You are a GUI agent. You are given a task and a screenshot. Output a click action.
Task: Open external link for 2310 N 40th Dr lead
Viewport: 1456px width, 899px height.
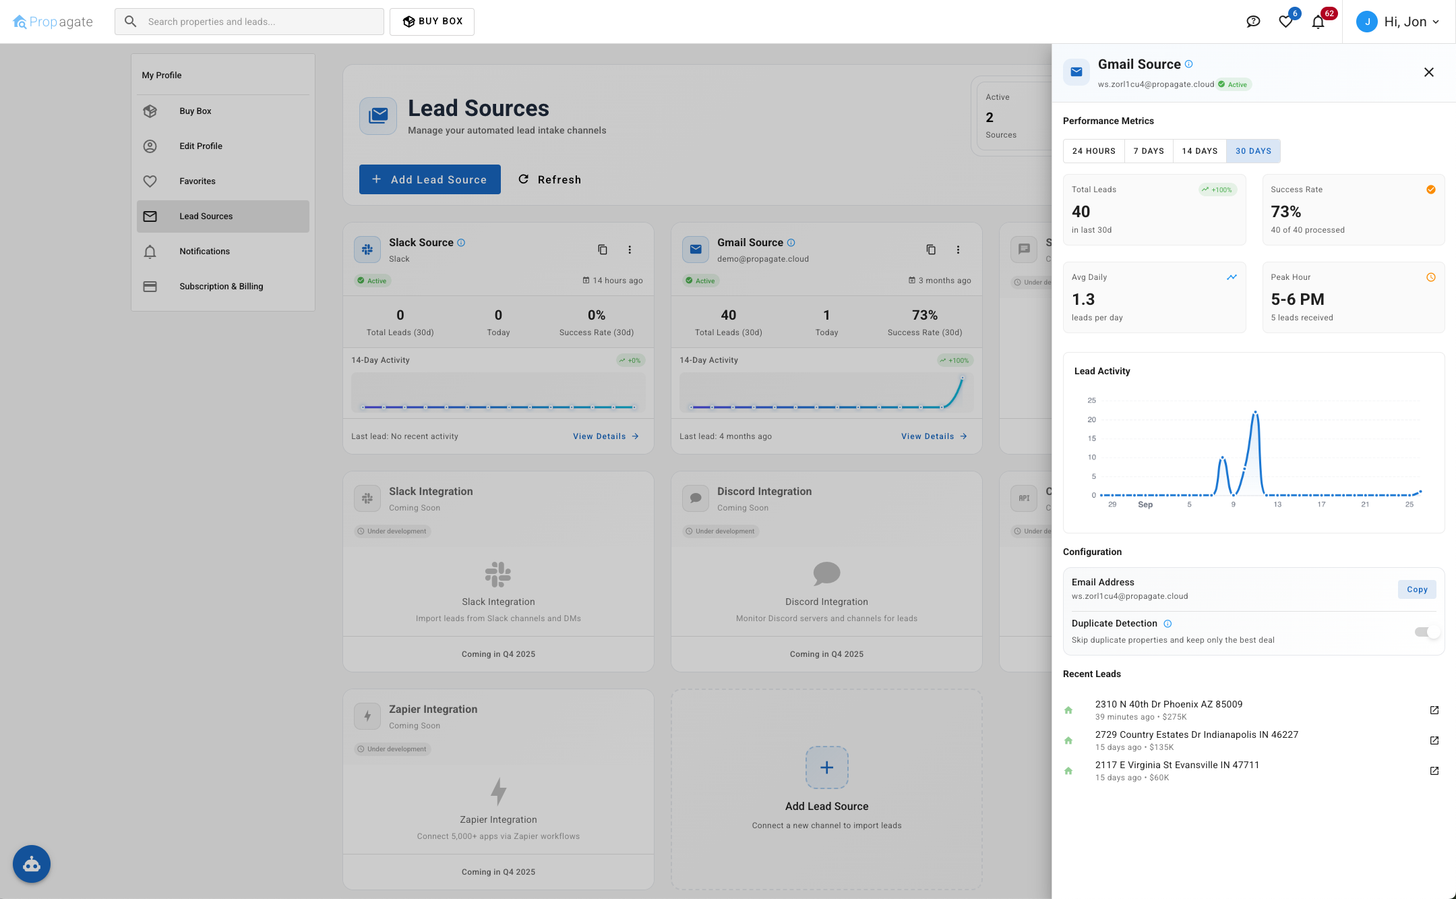[1433, 709]
